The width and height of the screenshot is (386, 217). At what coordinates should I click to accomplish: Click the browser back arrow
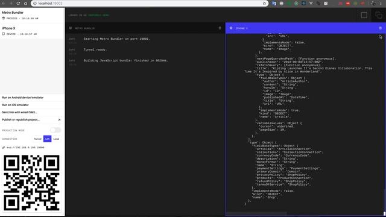click(4, 4)
